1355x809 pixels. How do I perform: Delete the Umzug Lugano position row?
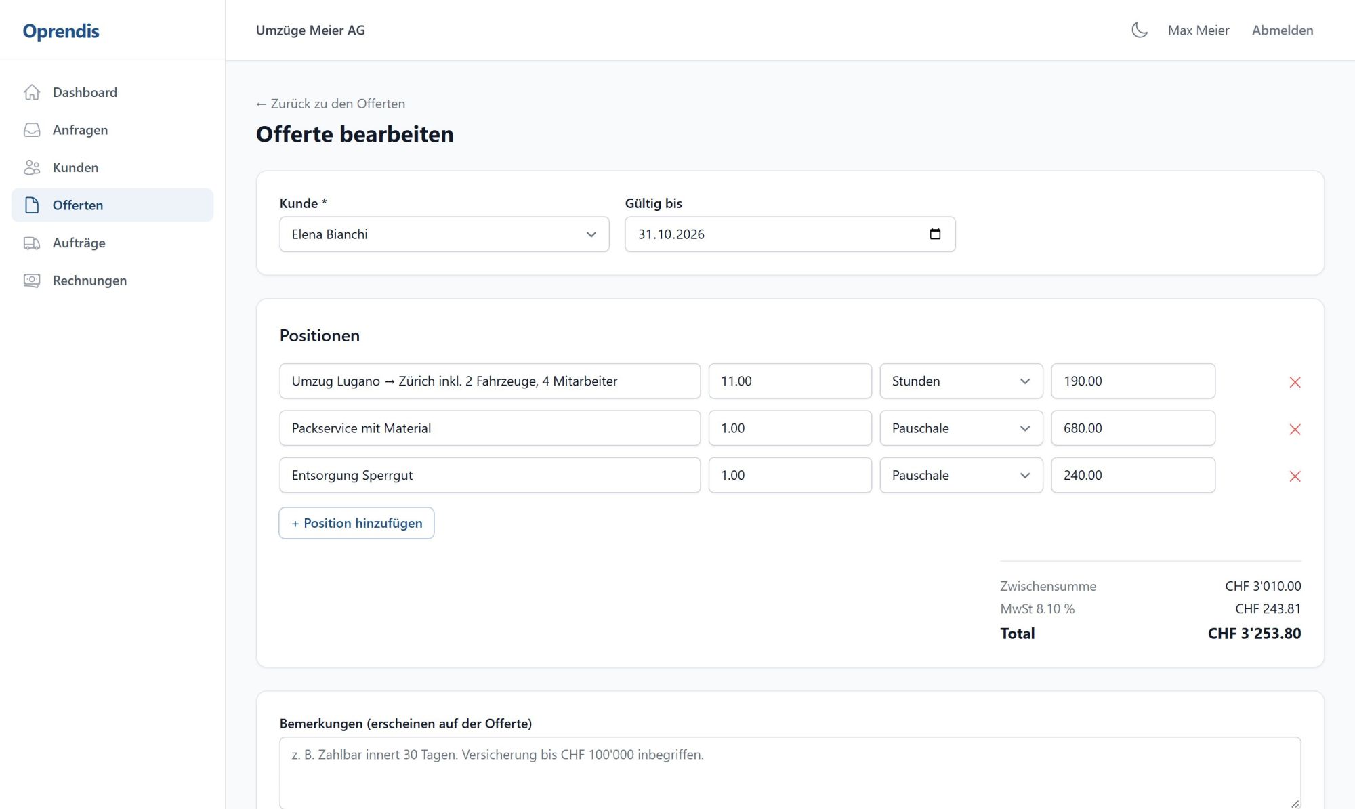1295,382
